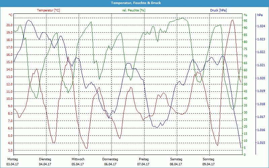Click the date "08.04.17"

(x=176, y=164)
